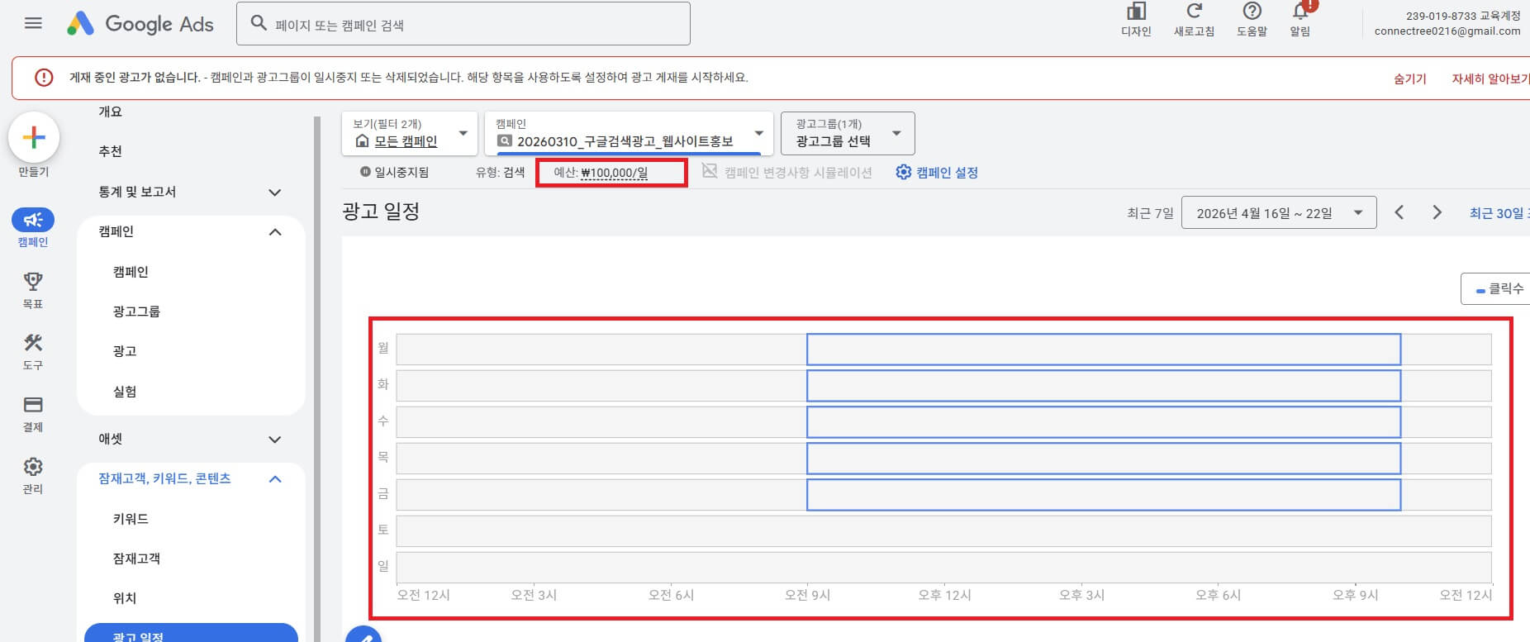Open the 모든 캠페인 view dropdown

click(x=410, y=133)
